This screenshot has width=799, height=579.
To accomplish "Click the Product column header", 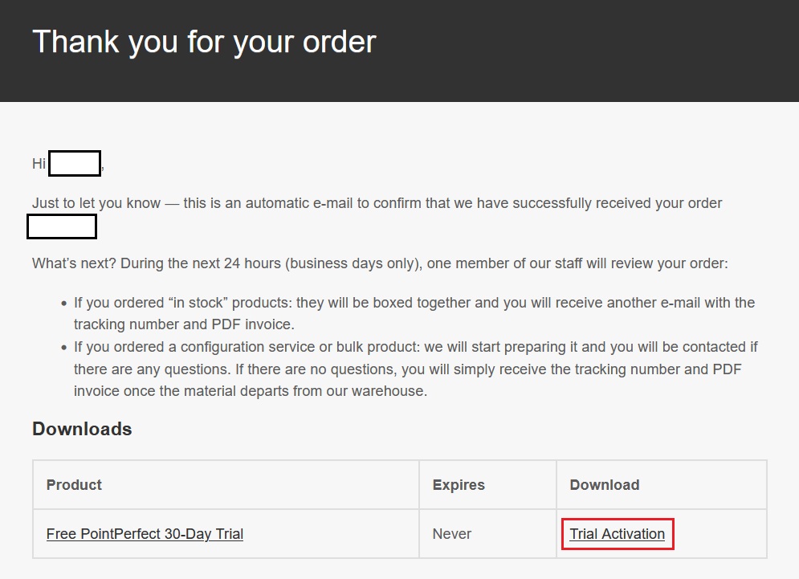I will (74, 485).
